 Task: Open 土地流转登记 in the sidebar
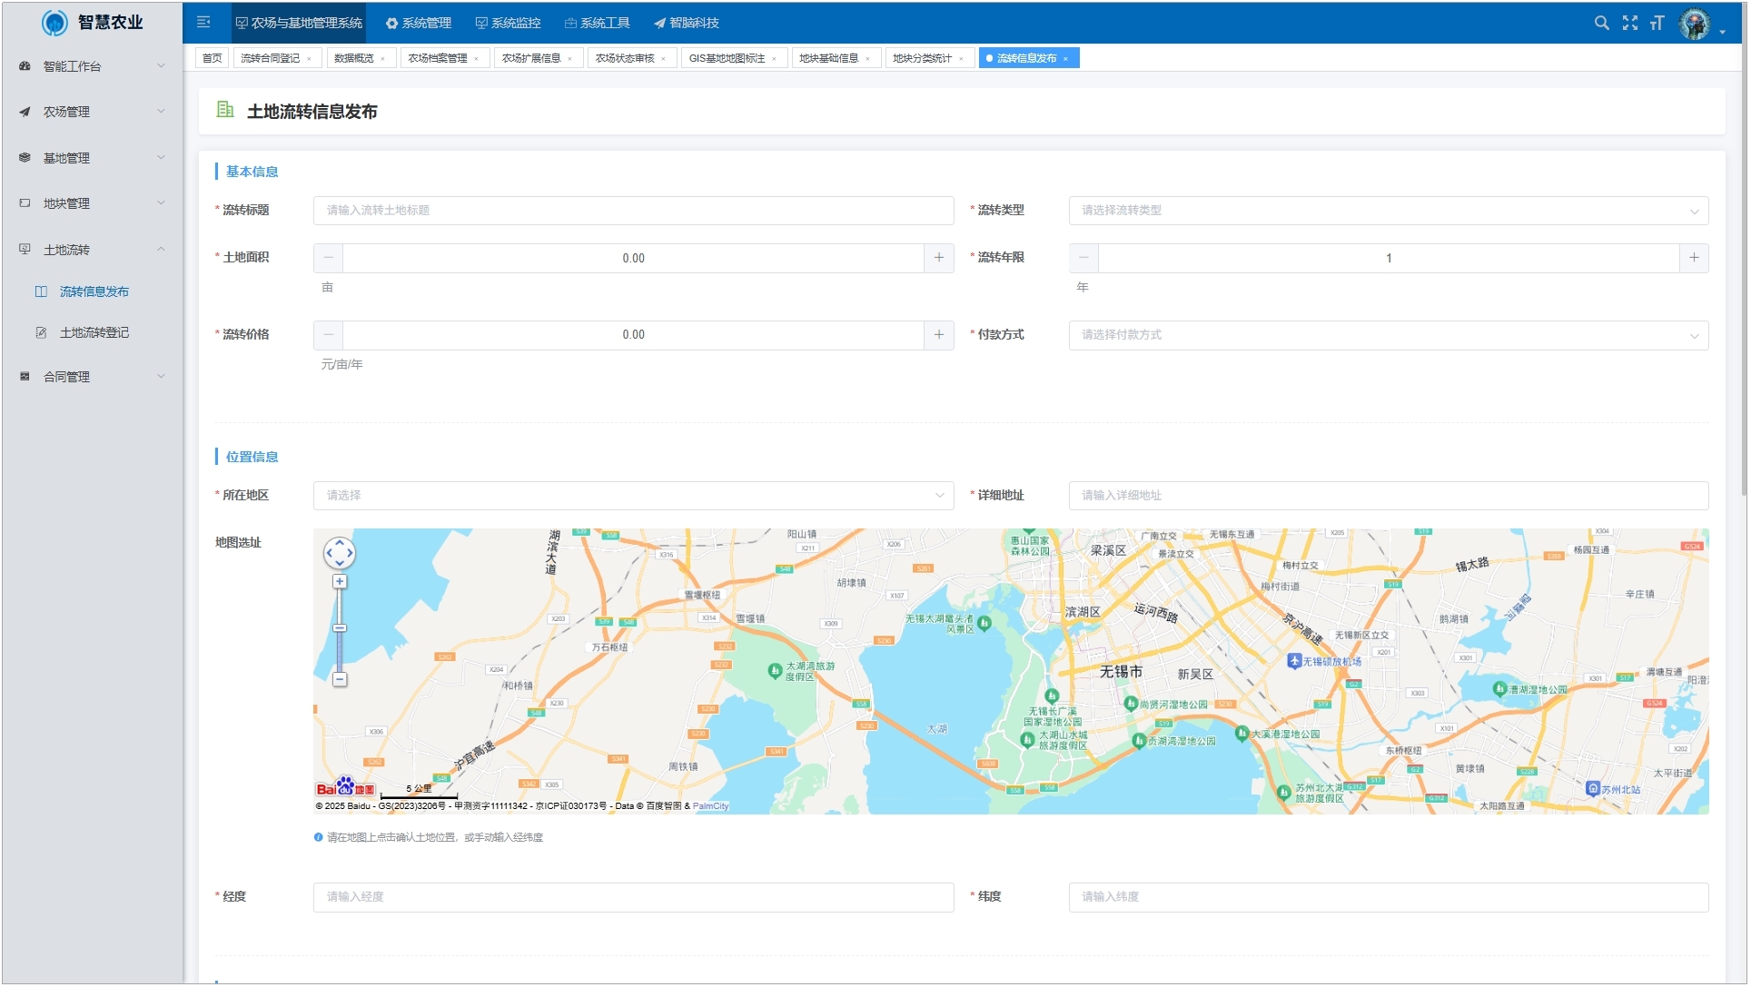click(x=94, y=333)
